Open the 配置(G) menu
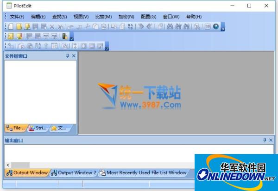 (148, 17)
